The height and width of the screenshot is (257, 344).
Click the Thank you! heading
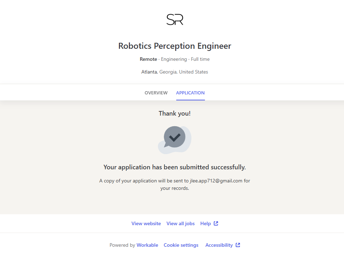pyautogui.click(x=174, y=113)
